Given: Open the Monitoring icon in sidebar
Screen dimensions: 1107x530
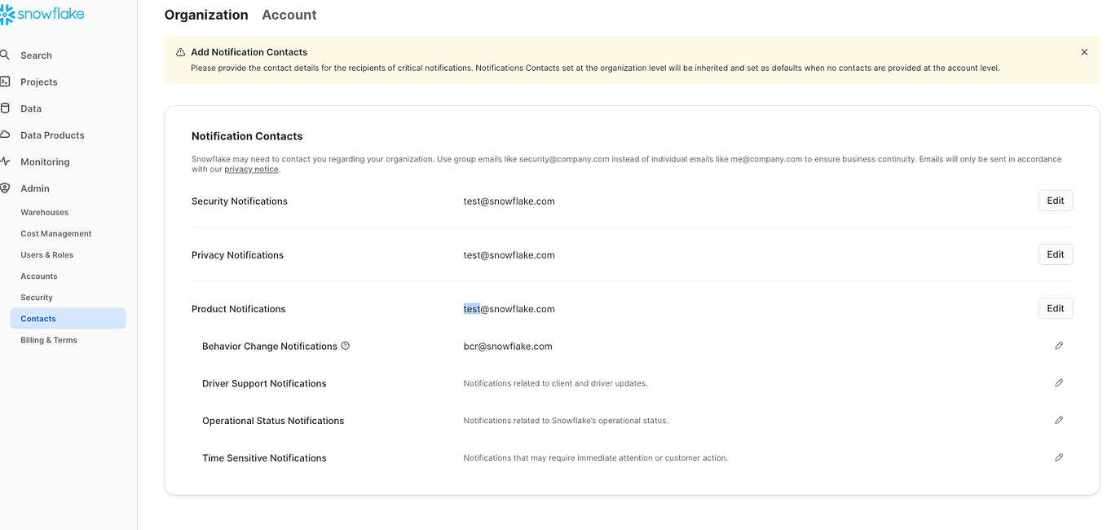Looking at the screenshot, I should (7, 161).
